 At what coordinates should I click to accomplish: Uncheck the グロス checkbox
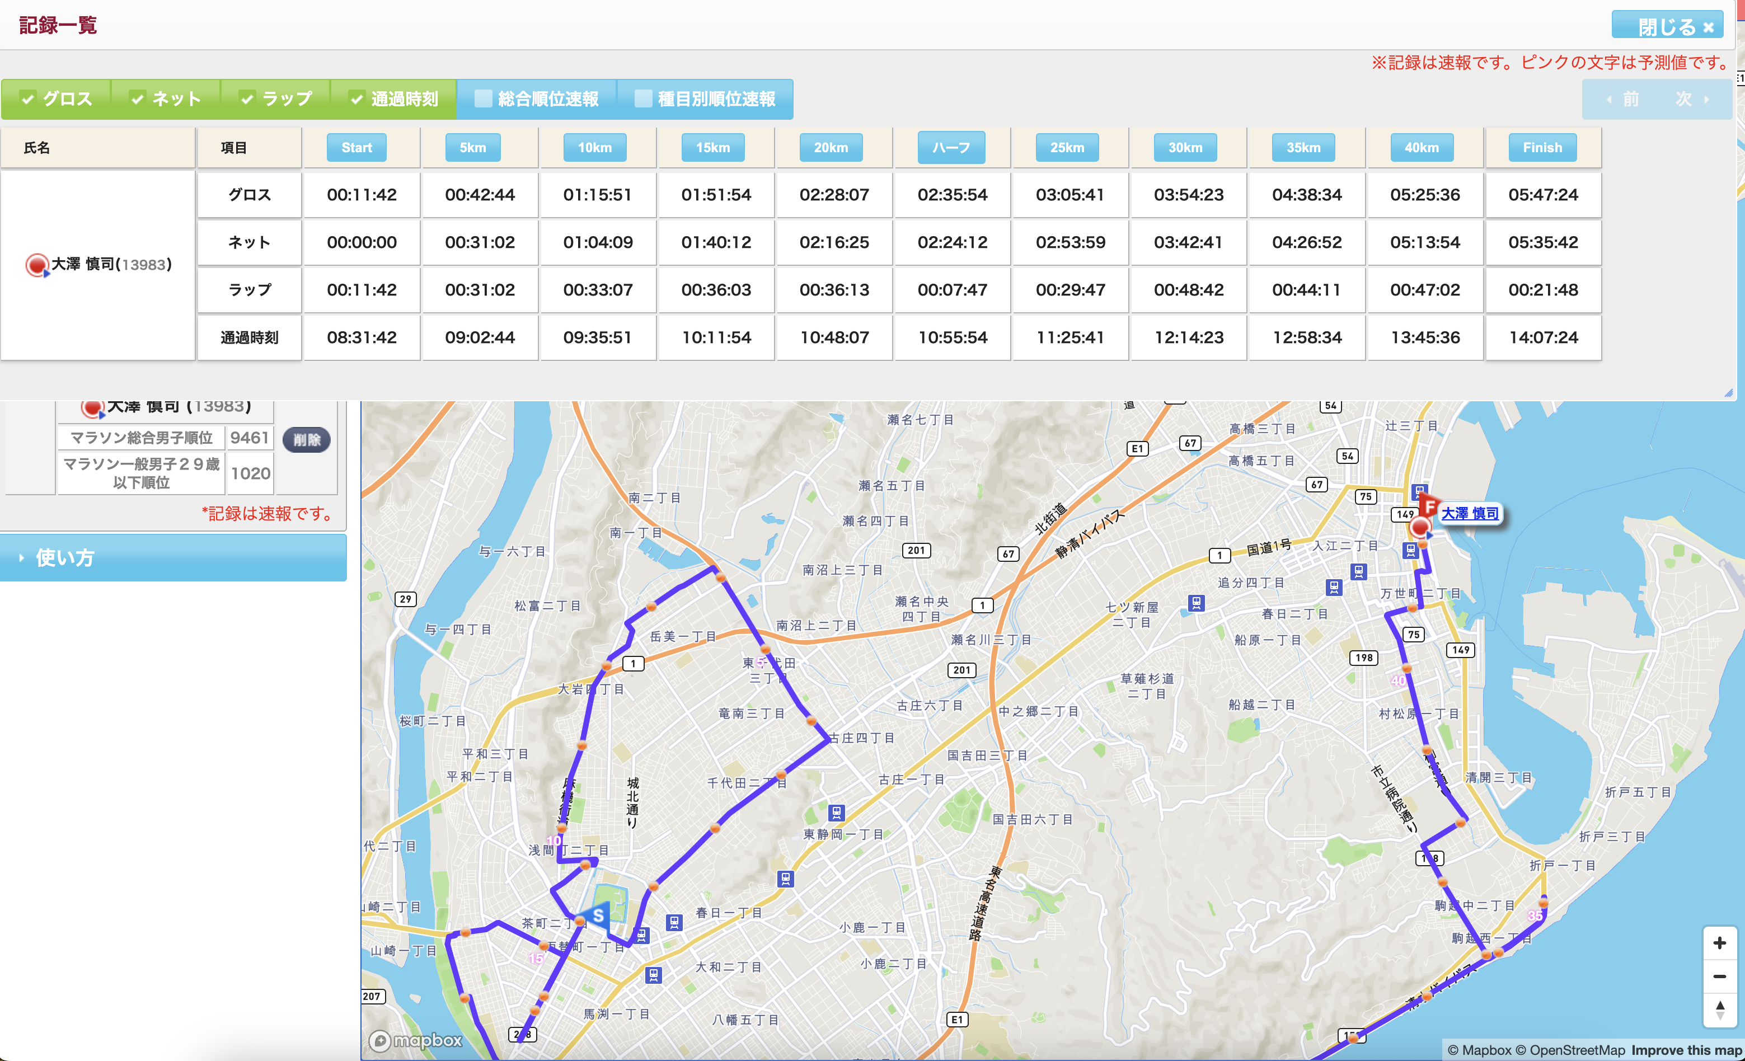coord(29,99)
